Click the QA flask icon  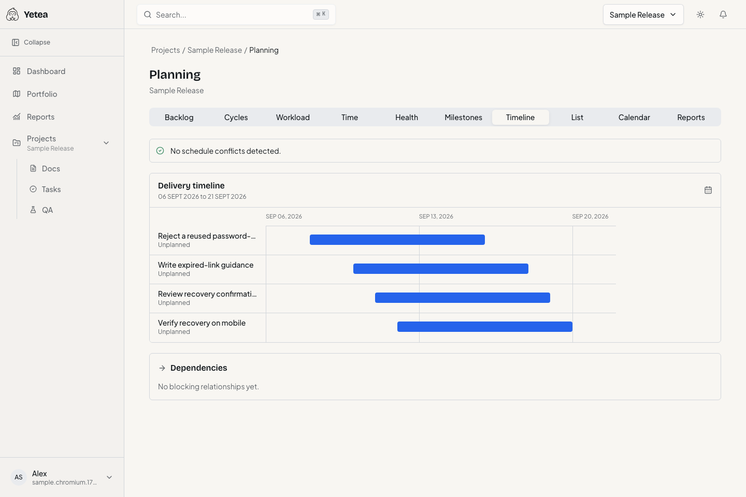point(33,210)
